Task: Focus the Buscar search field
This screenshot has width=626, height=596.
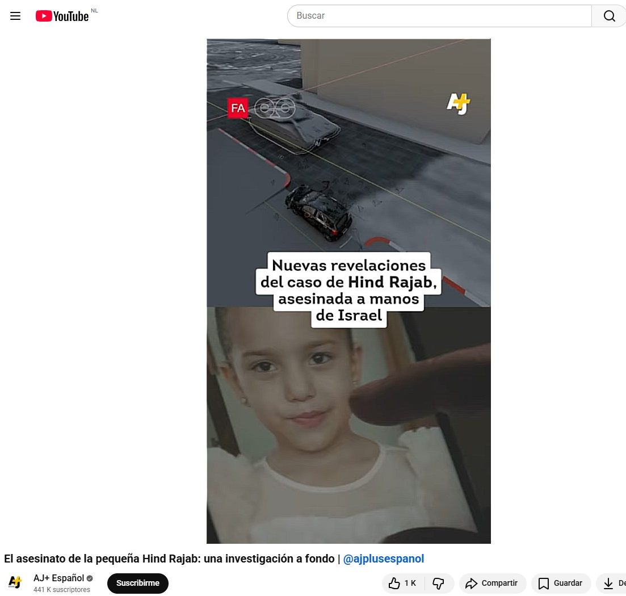Action: point(439,16)
